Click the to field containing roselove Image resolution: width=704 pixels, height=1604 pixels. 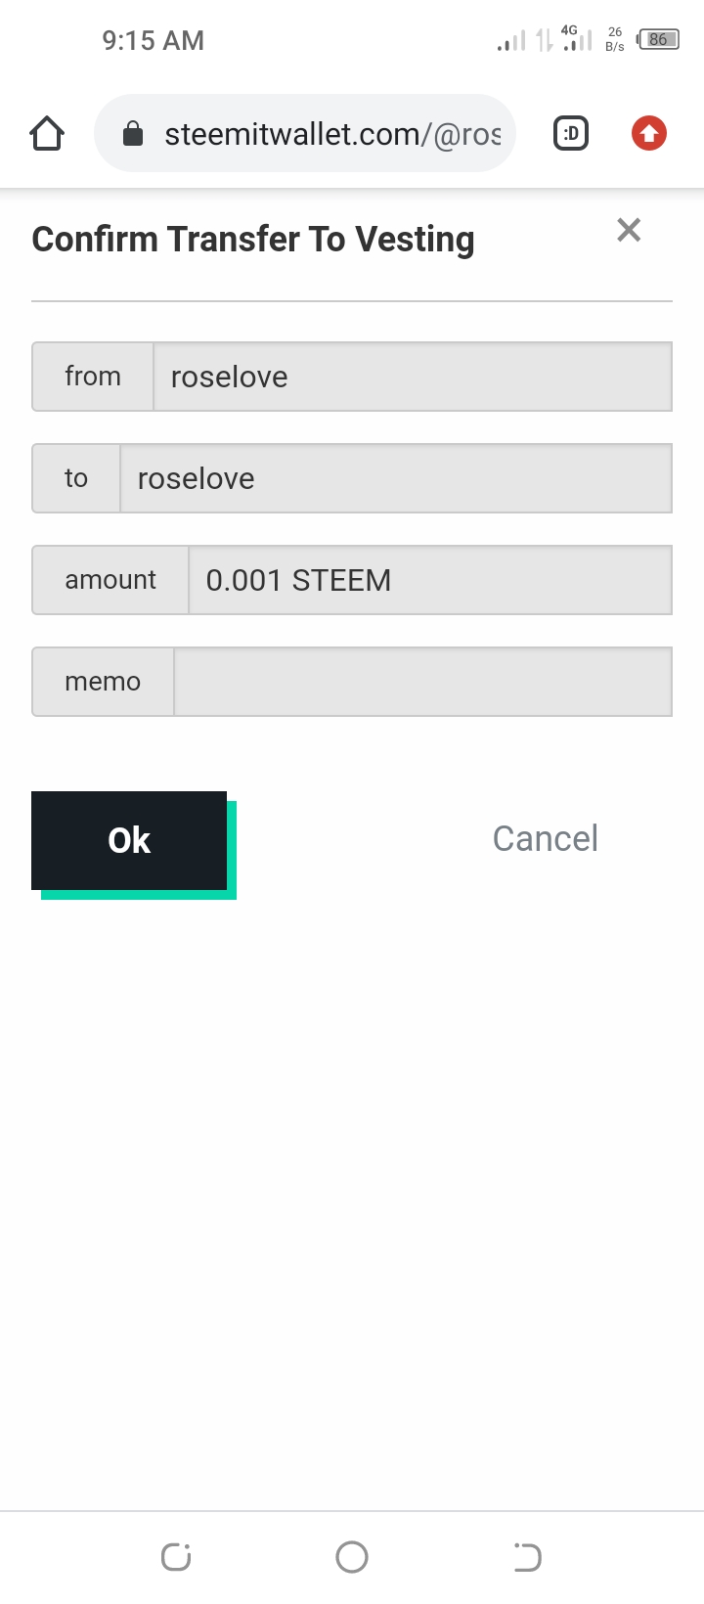tap(395, 478)
